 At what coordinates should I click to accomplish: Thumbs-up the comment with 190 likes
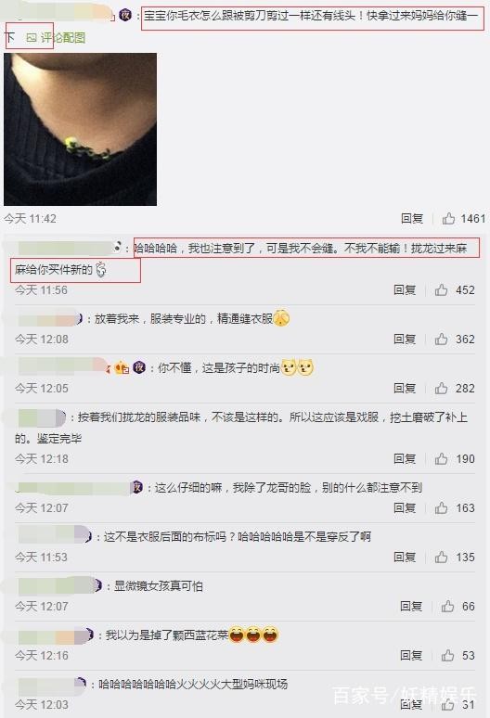tap(441, 459)
